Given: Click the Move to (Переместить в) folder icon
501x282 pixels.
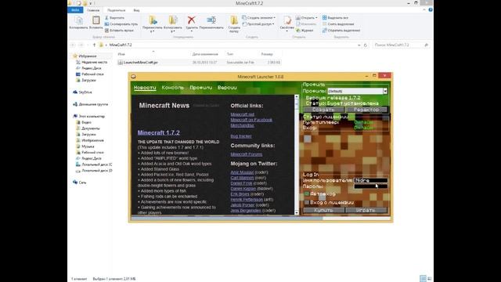Looking at the screenshot, I should (153, 20).
